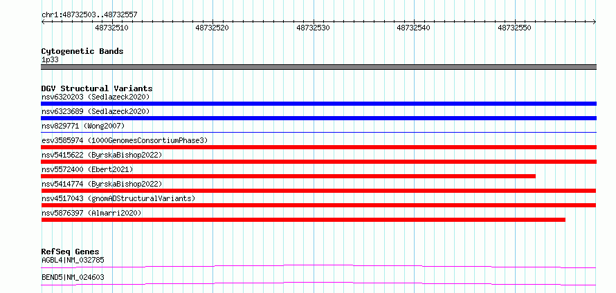Open variant nsv5876397 (Almarri2020) label
The image size is (616, 293).
tap(91, 213)
